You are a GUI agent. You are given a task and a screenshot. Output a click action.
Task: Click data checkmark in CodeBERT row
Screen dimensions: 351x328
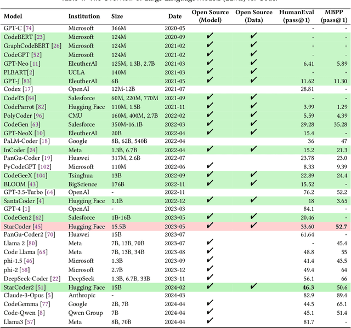coord(253,36)
